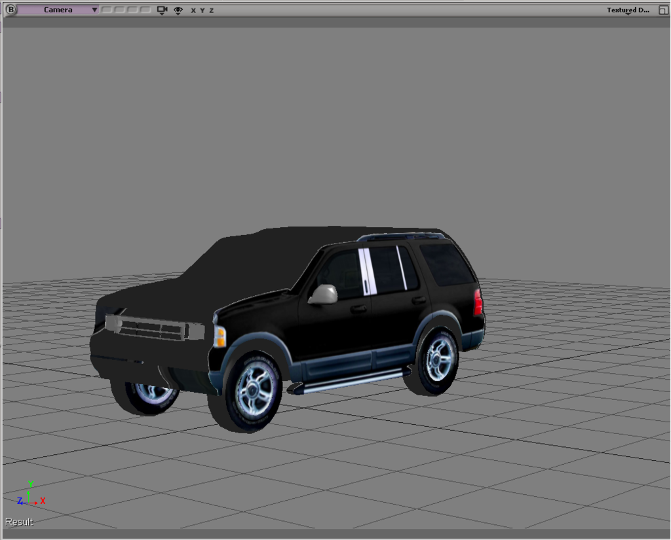Image resolution: width=671 pixels, height=540 pixels.
Task: Open the camera icon menu
Action: [x=162, y=10]
